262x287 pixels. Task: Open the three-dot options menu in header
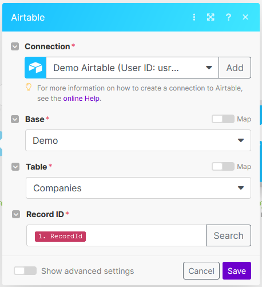pos(194,17)
